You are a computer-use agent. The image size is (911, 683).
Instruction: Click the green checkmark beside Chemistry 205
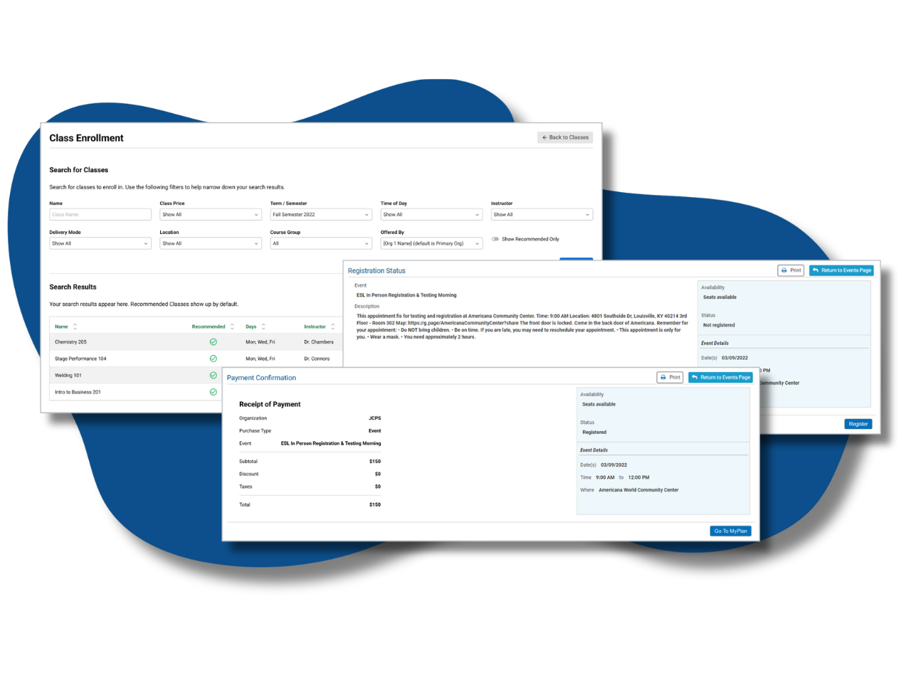pos(213,341)
